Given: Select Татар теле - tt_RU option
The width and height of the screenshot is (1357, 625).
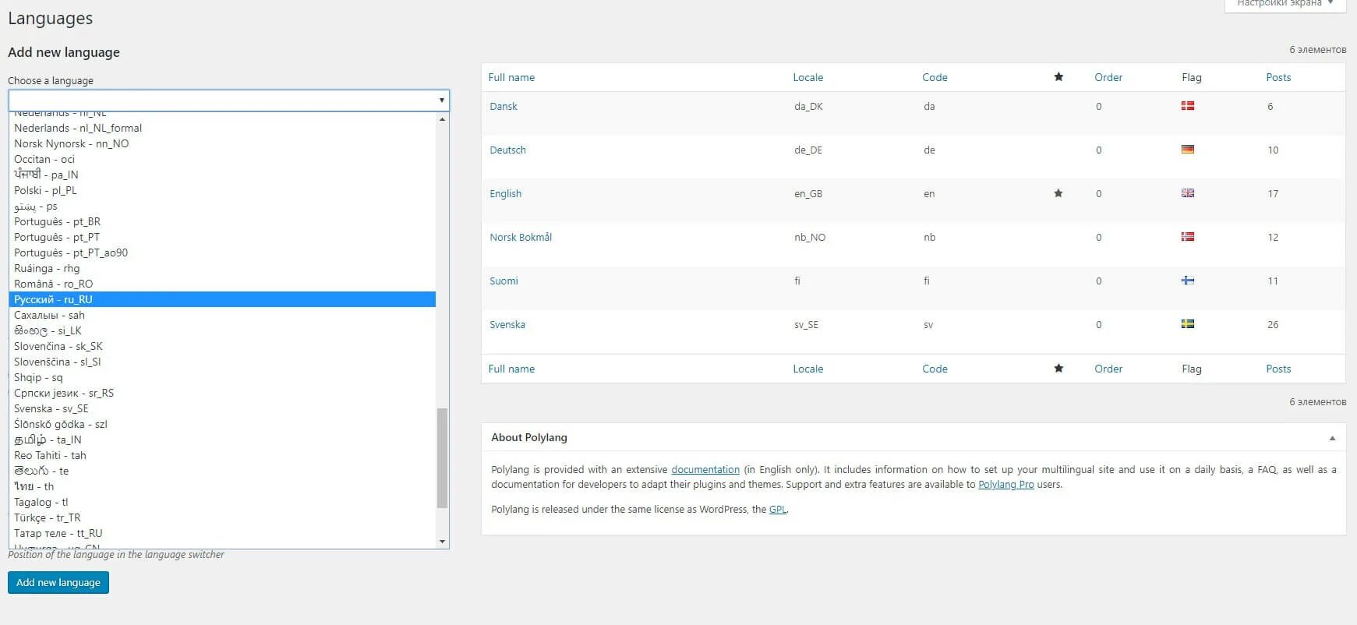Looking at the screenshot, I should (x=222, y=533).
